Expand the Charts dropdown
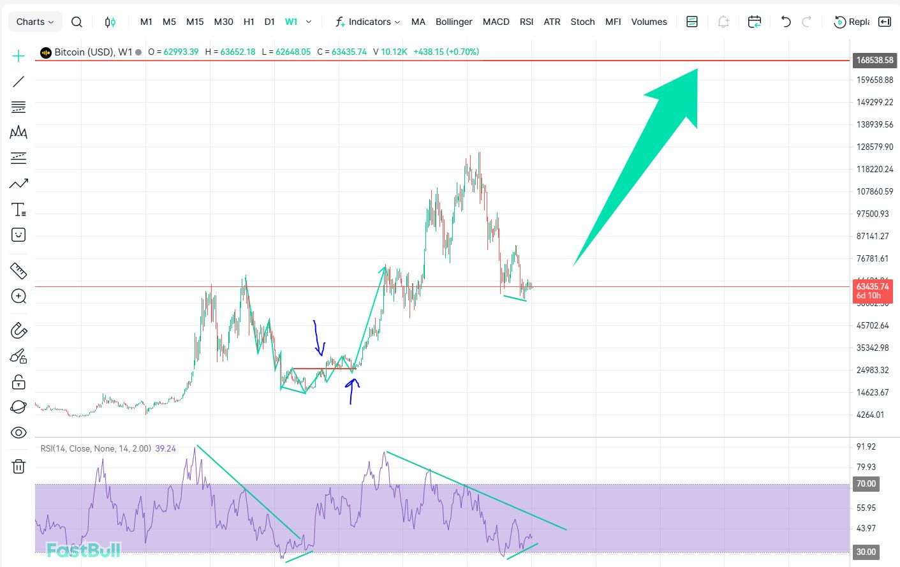Image resolution: width=900 pixels, height=567 pixels. click(x=35, y=22)
